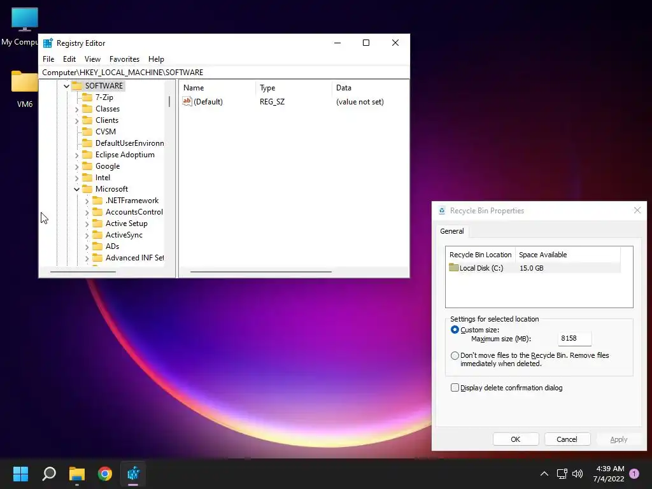
Task: Click the Apply button
Action: pyautogui.click(x=619, y=439)
